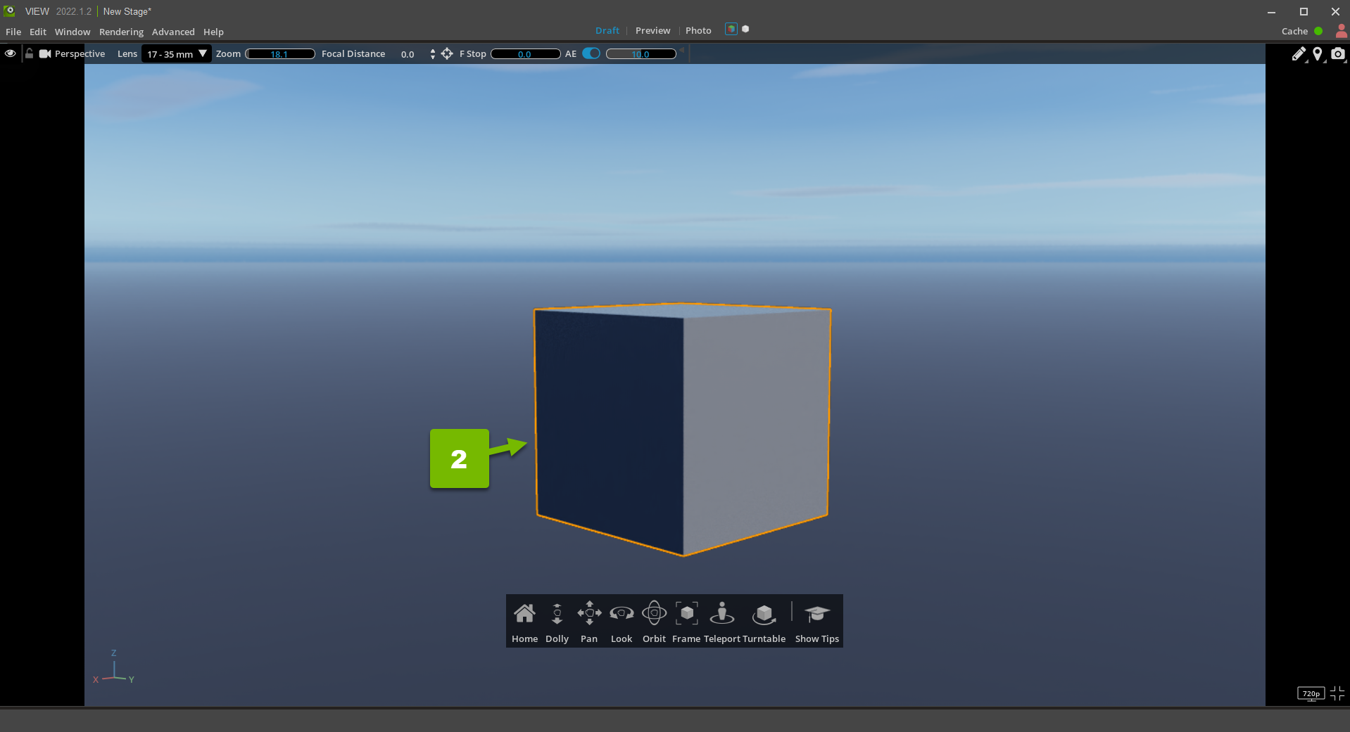
Task: Select the colored cube render mode icon
Action: point(731,30)
